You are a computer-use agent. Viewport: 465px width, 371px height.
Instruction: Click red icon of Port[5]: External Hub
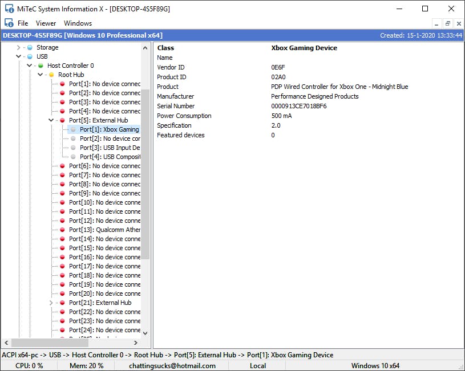(62, 120)
